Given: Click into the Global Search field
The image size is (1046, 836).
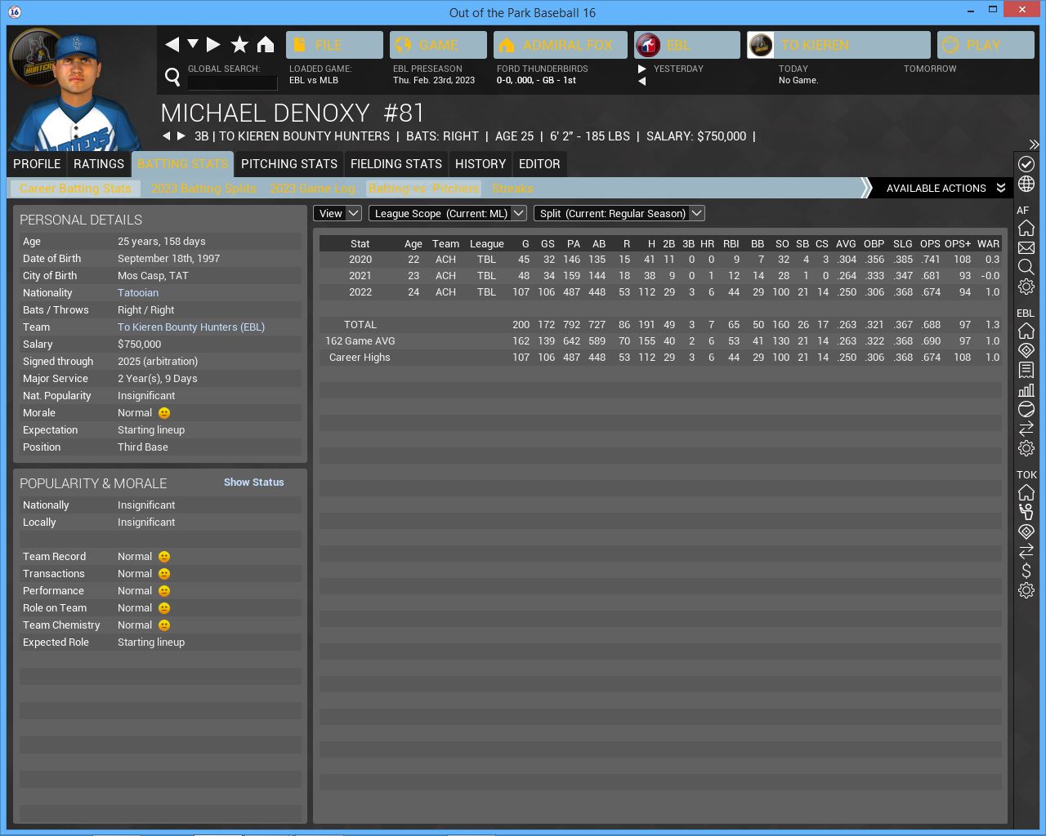Looking at the screenshot, I should click(x=233, y=82).
